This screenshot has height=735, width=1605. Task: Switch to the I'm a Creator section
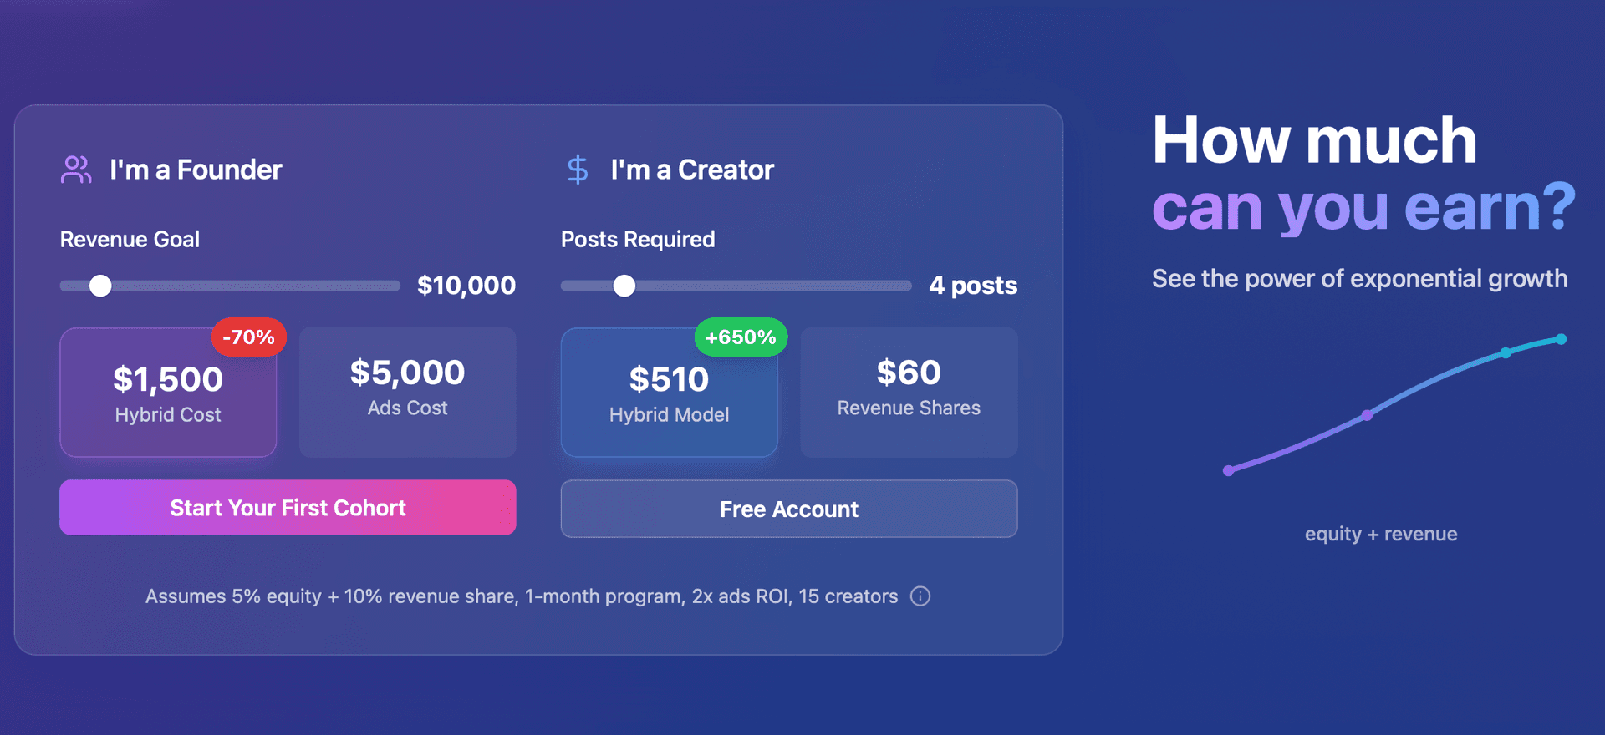tap(690, 170)
